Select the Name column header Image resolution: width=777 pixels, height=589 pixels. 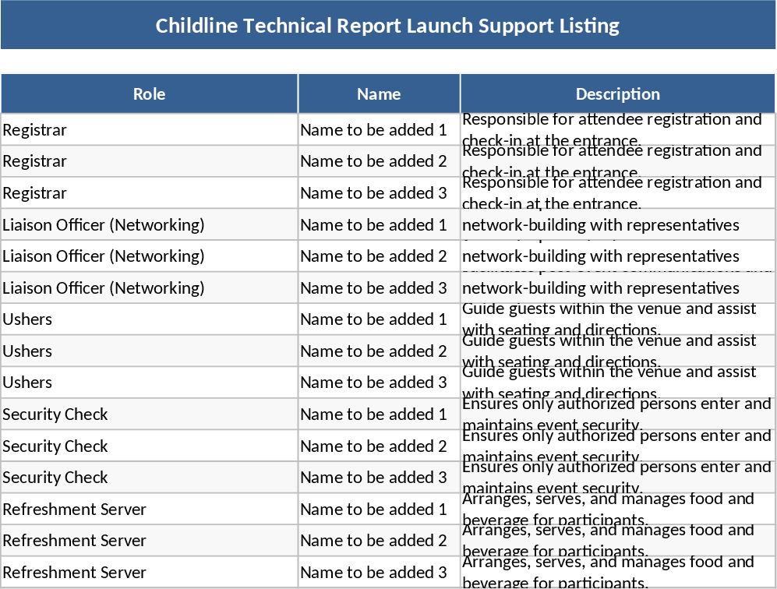(378, 93)
